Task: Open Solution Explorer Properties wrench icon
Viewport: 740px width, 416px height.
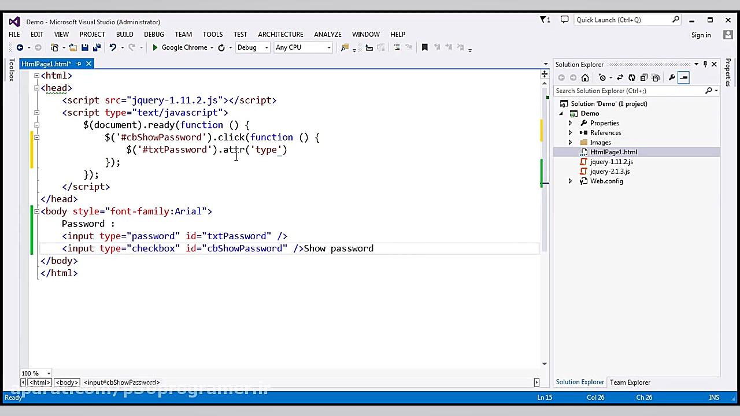Action: [672, 77]
